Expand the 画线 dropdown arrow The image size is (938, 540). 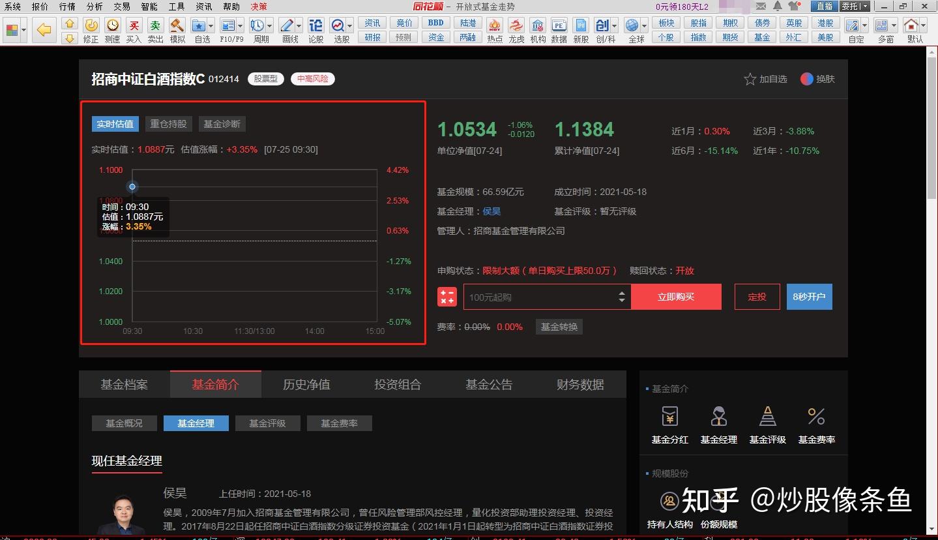click(299, 26)
